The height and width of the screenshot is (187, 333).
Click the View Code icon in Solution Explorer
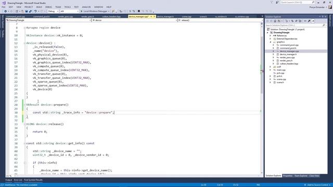point(305,21)
